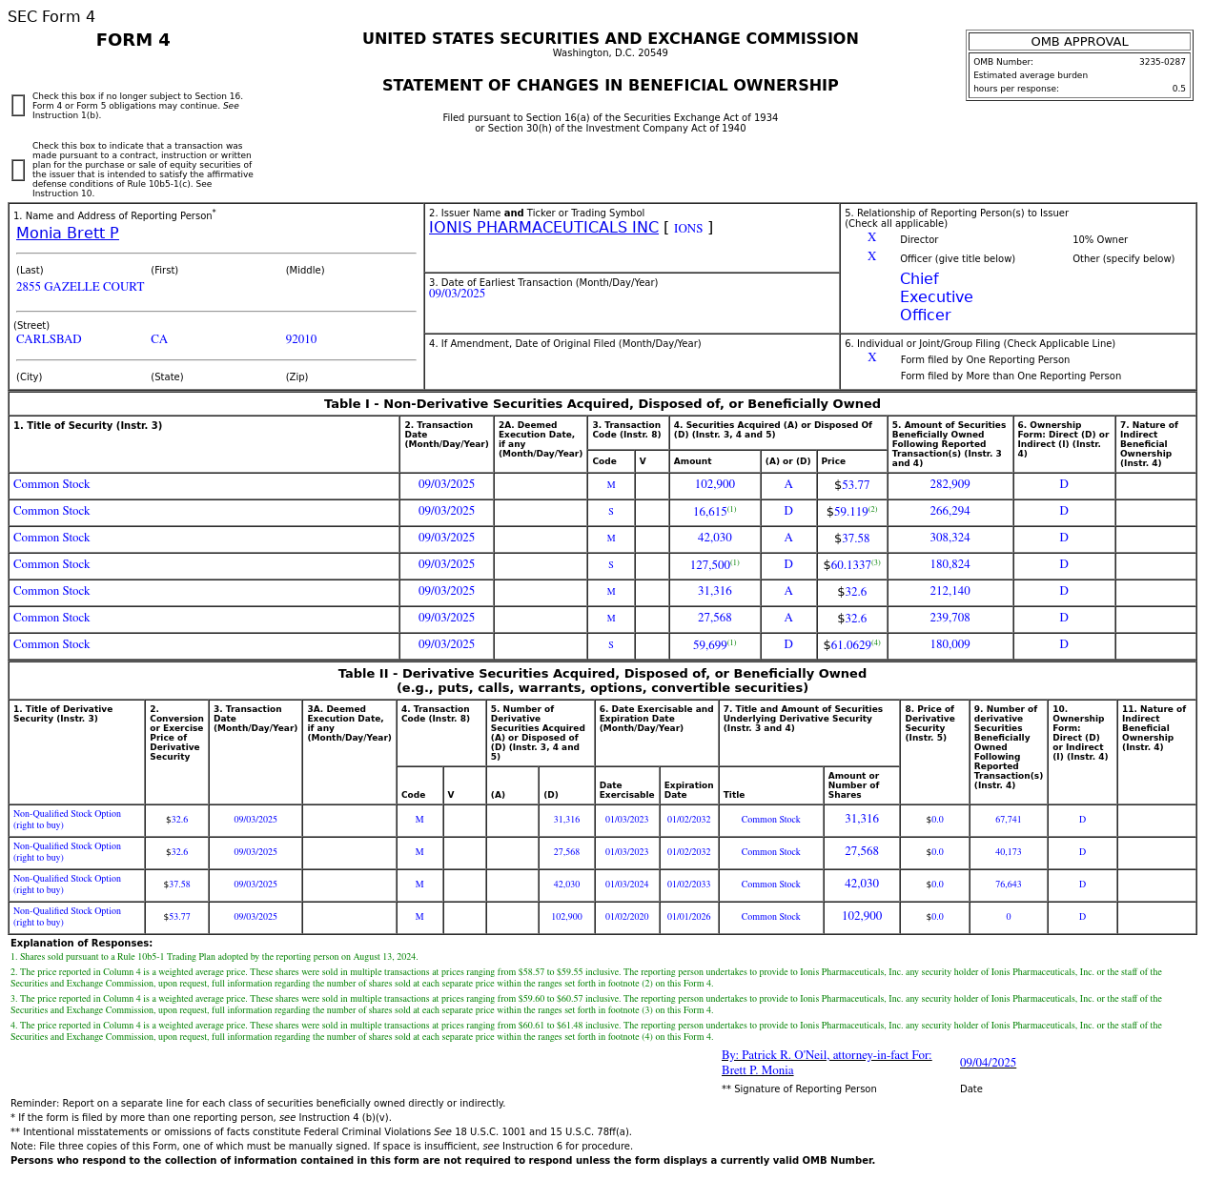
Task: Click the 40,173 derivative securities owned value
Action: pyautogui.click(x=1008, y=852)
